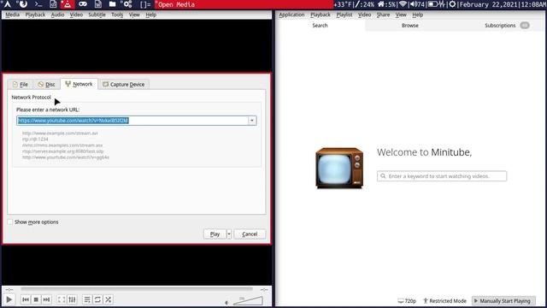Open terminal icon in top bar
Image resolution: width=547 pixels, height=308 pixels.
coord(38,4)
